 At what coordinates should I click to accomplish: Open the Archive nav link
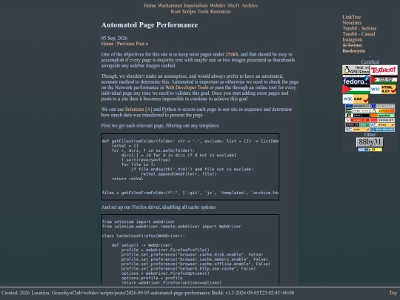click(x=250, y=6)
